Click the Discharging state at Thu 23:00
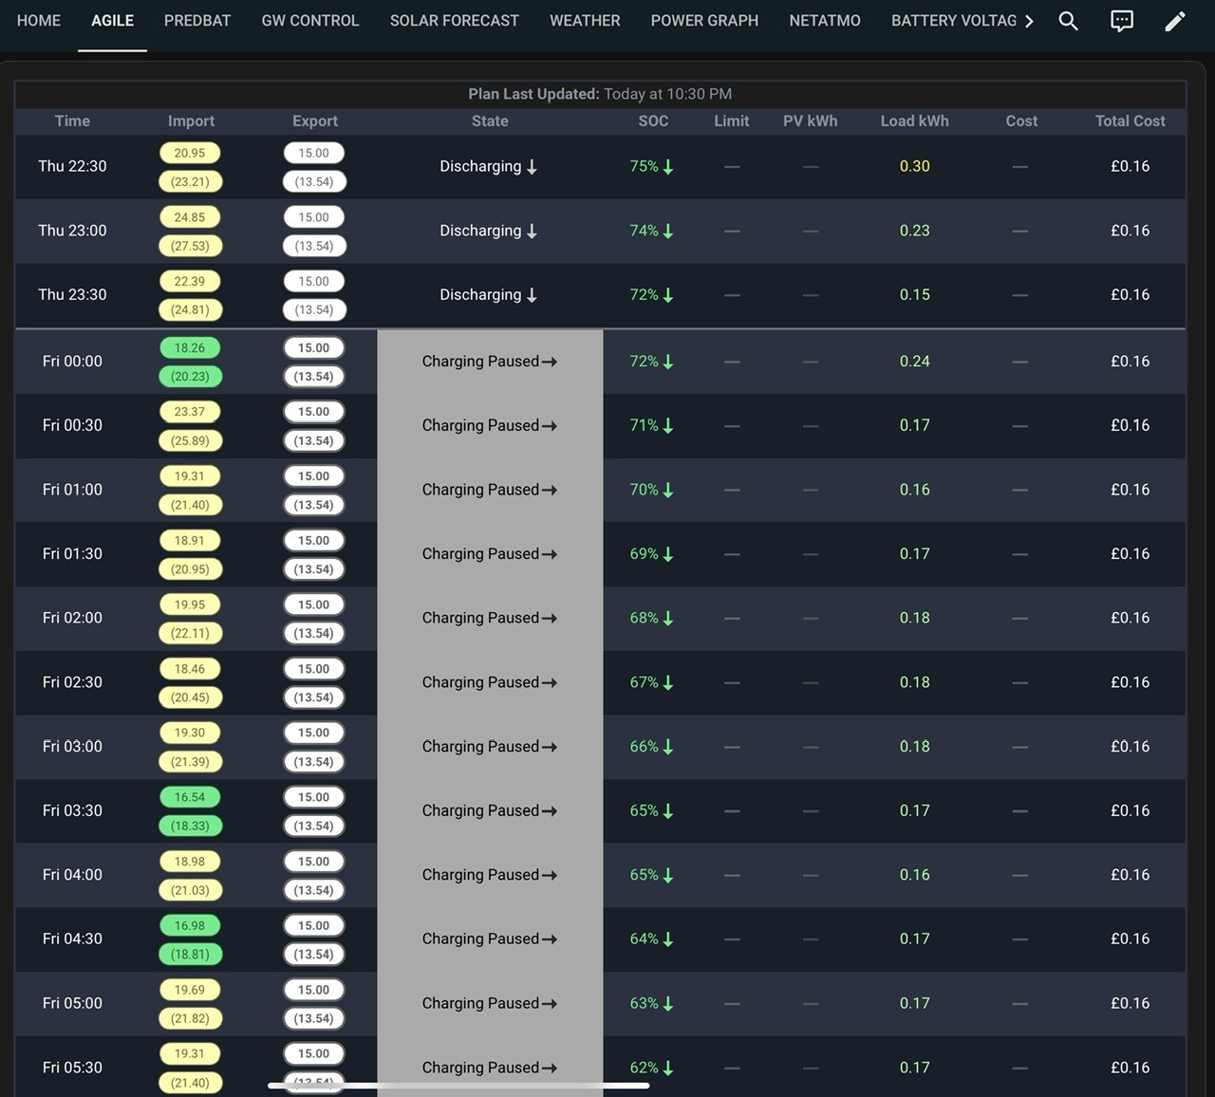This screenshot has width=1215, height=1097. (489, 231)
